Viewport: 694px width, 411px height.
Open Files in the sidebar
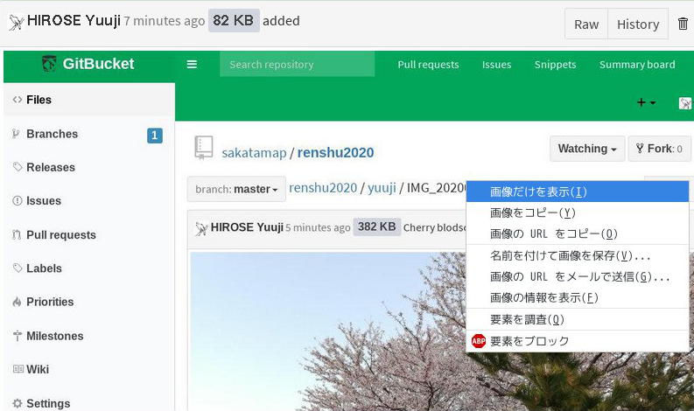click(x=39, y=100)
